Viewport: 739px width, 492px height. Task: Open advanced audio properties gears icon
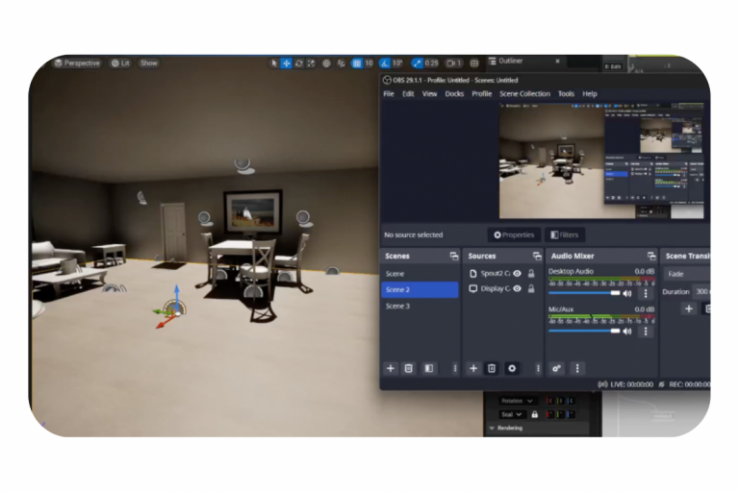556,368
